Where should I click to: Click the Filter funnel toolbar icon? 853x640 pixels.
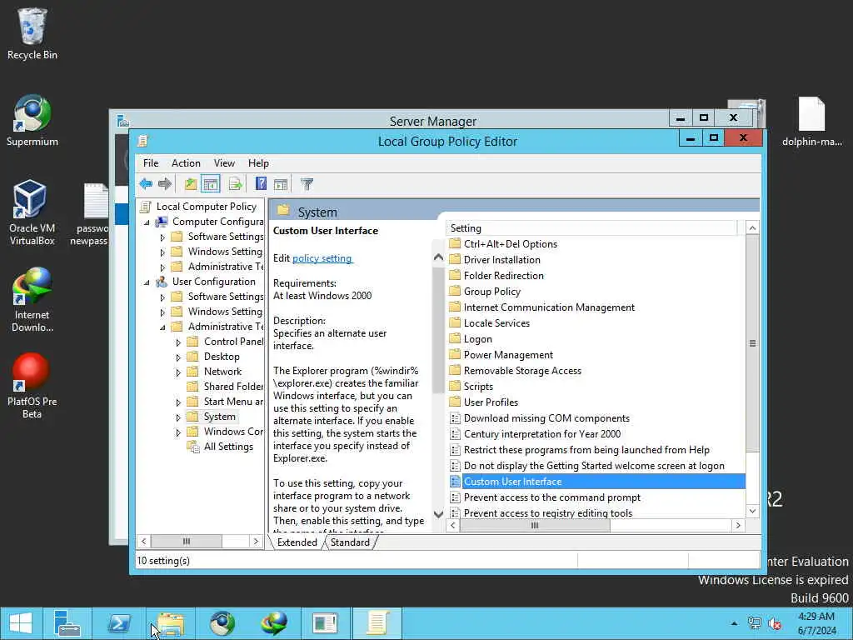point(307,184)
